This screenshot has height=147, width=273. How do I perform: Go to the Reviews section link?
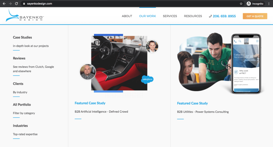[x=19, y=58]
